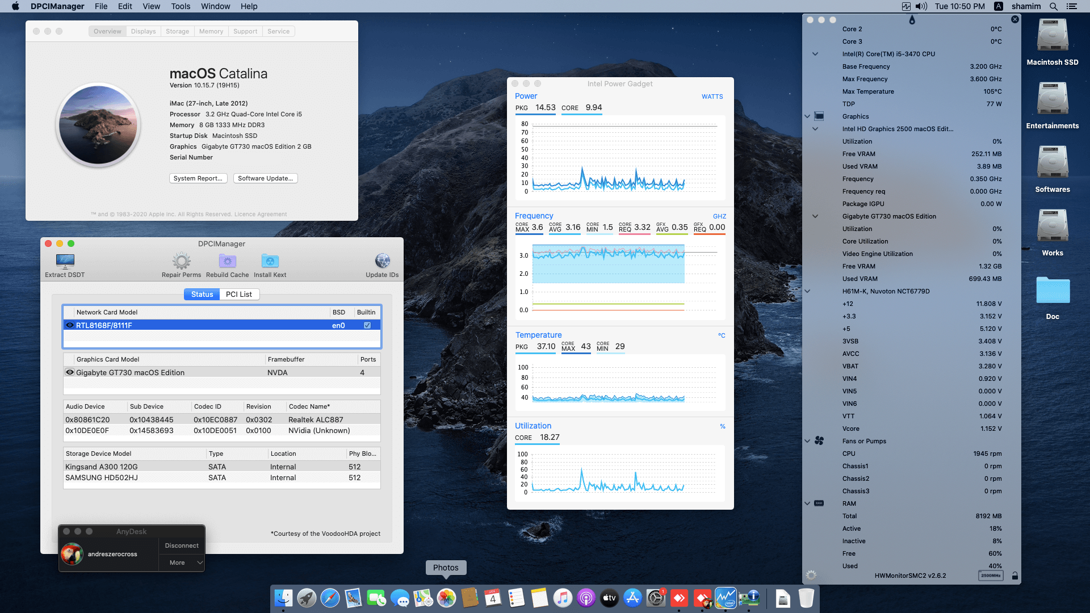The height and width of the screenshot is (613, 1090).
Task: Select the Doc folder on desktop
Action: [x=1053, y=298]
